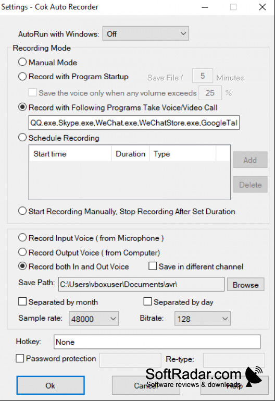Screen dimensions: 275x401
Task: Select Record Input Voice from Microphone
Action: coord(22,238)
